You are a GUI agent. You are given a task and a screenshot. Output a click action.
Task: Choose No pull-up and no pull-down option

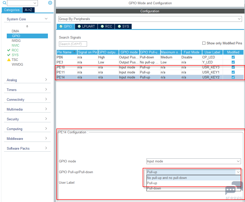point(194,178)
